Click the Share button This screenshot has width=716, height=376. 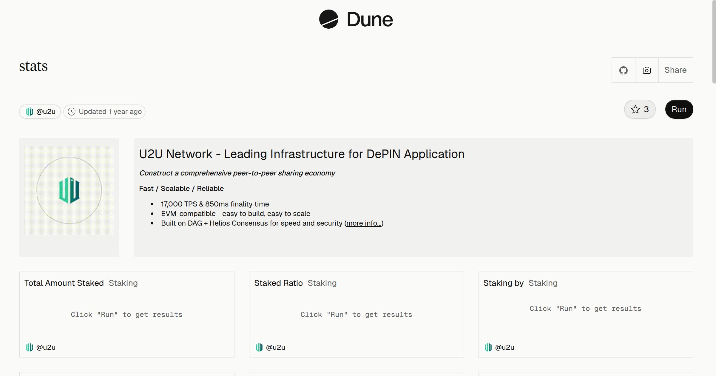pos(675,70)
